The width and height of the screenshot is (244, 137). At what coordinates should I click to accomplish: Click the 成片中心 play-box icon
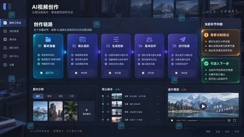point(5,56)
